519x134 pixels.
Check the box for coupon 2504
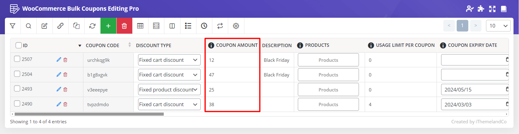pos(17,74)
